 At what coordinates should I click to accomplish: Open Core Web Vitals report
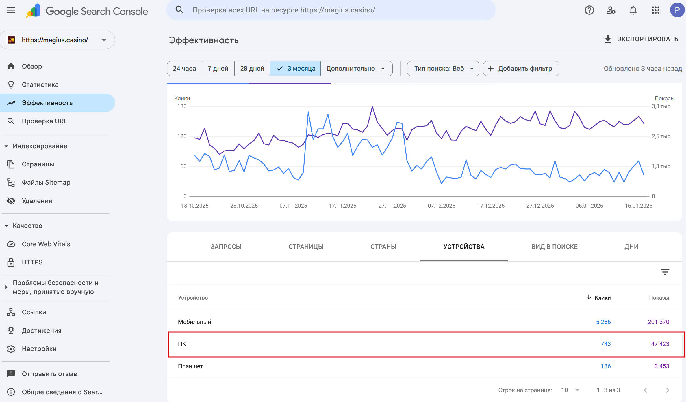pyautogui.click(x=46, y=244)
